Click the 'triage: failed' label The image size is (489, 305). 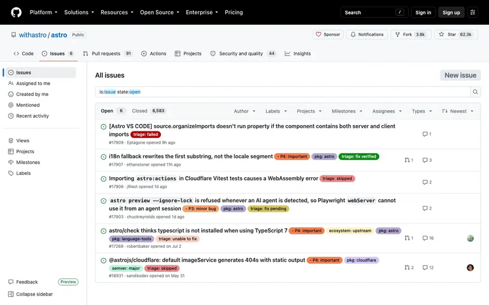[146, 135]
